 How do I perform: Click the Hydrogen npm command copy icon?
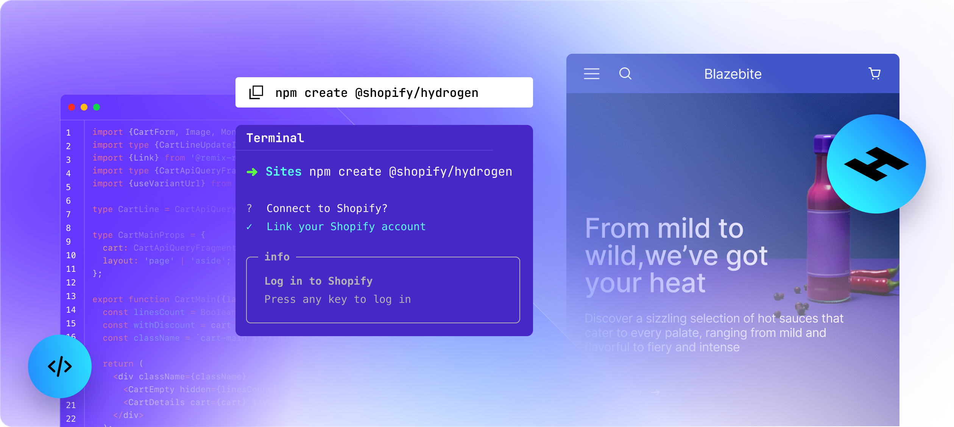[254, 93]
